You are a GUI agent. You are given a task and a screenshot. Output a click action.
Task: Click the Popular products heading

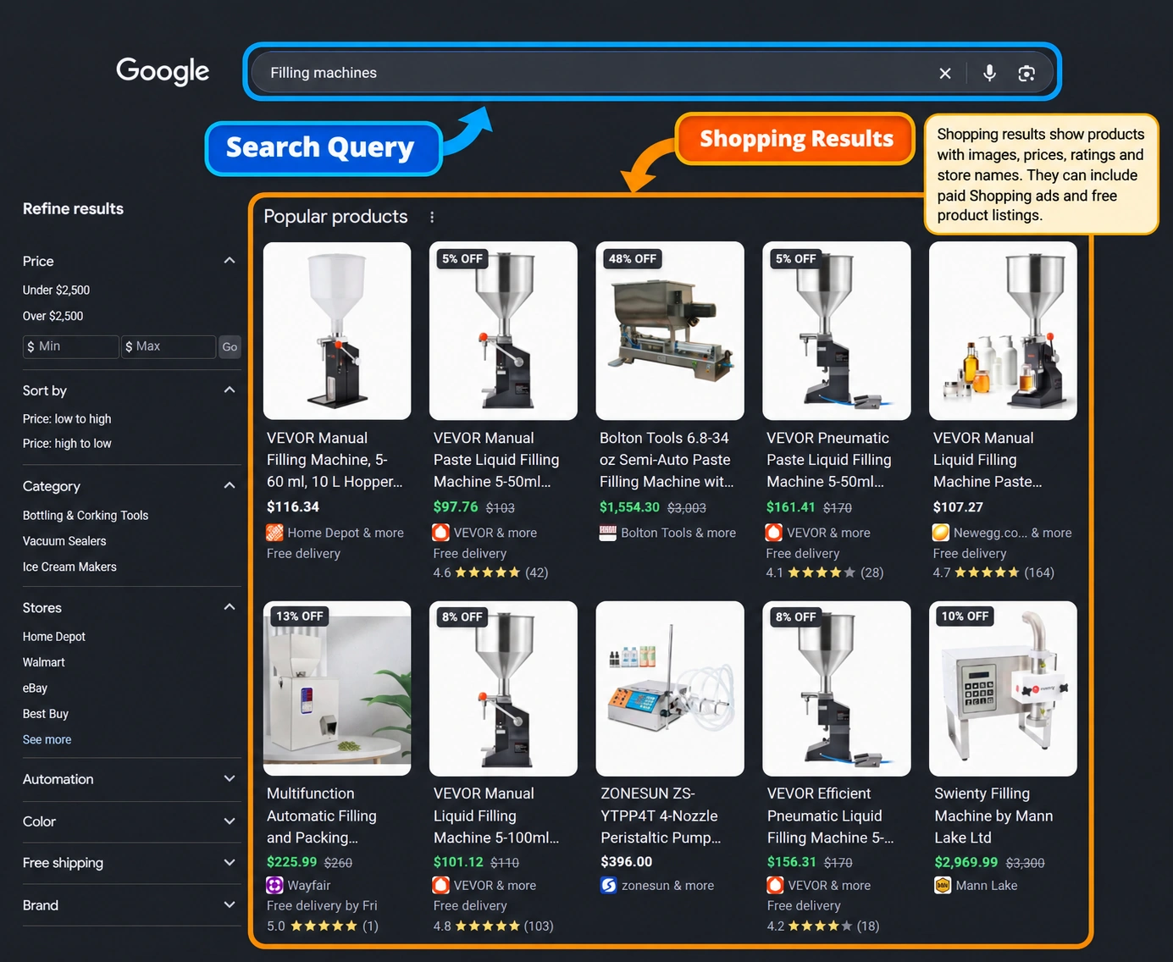pyautogui.click(x=335, y=217)
